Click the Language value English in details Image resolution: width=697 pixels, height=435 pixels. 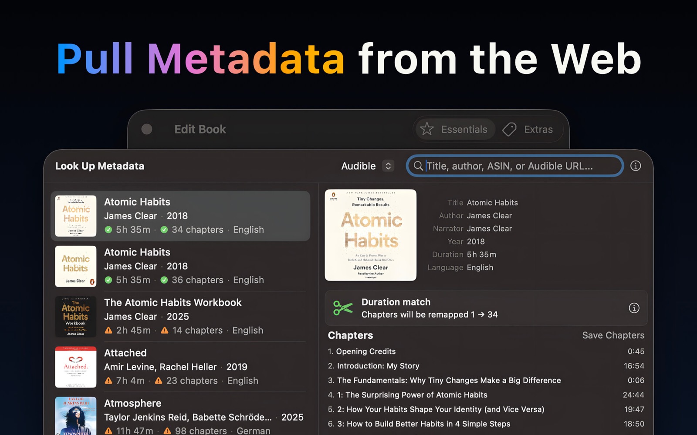click(480, 268)
